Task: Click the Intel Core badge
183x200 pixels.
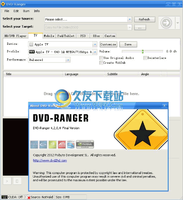Action: point(71,144)
